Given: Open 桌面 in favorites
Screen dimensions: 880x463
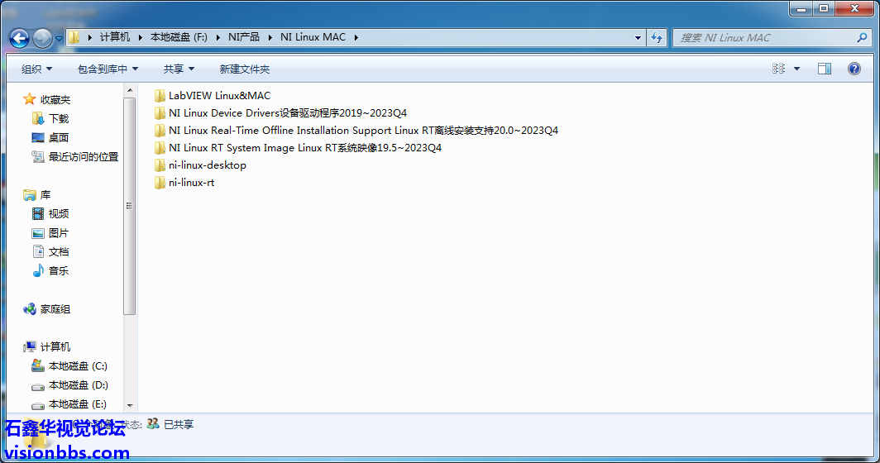Looking at the screenshot, I should [x=59, y=137].
